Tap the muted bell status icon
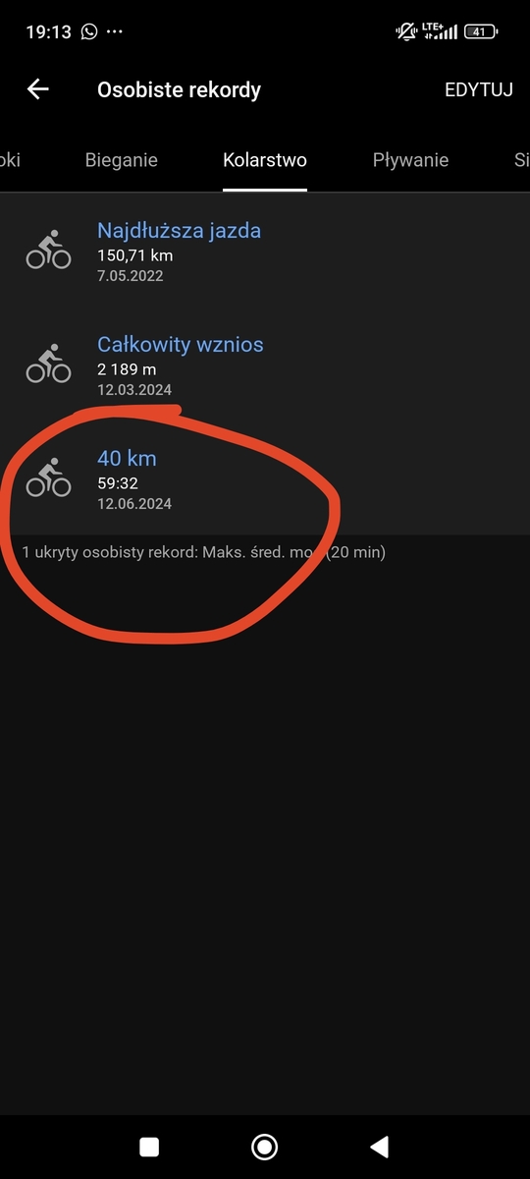 coord(406,31)
